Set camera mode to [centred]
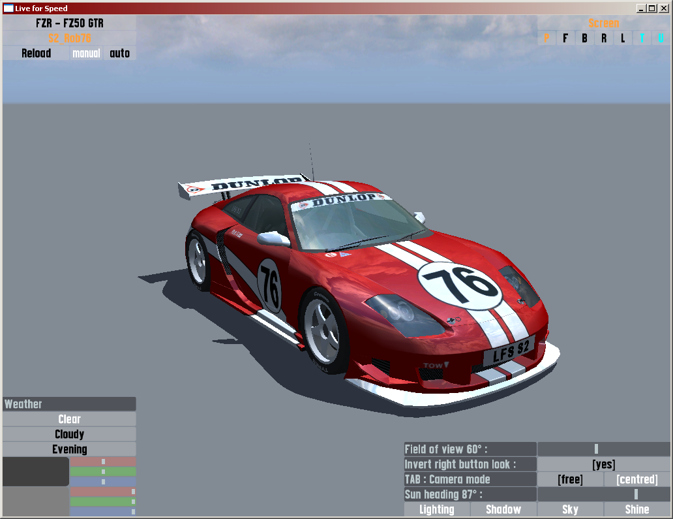673x519 pixels. 637,479
